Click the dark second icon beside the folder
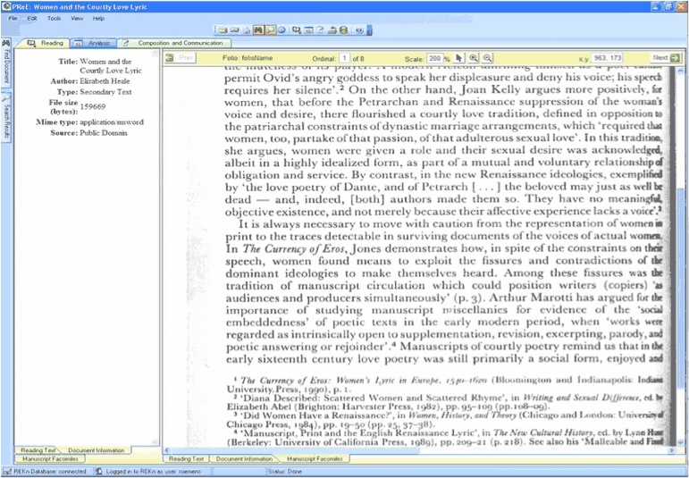 [x=235, y=30]
